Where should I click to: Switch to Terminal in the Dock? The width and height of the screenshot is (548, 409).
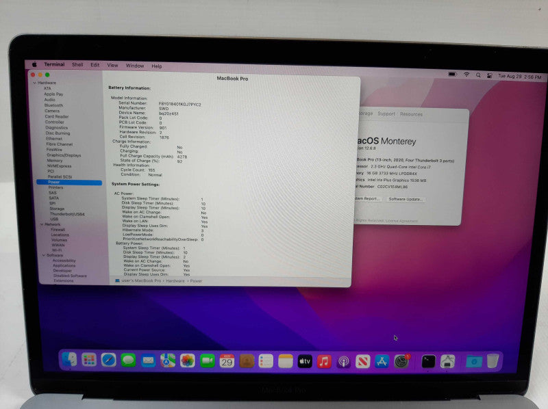pos(428,362)
